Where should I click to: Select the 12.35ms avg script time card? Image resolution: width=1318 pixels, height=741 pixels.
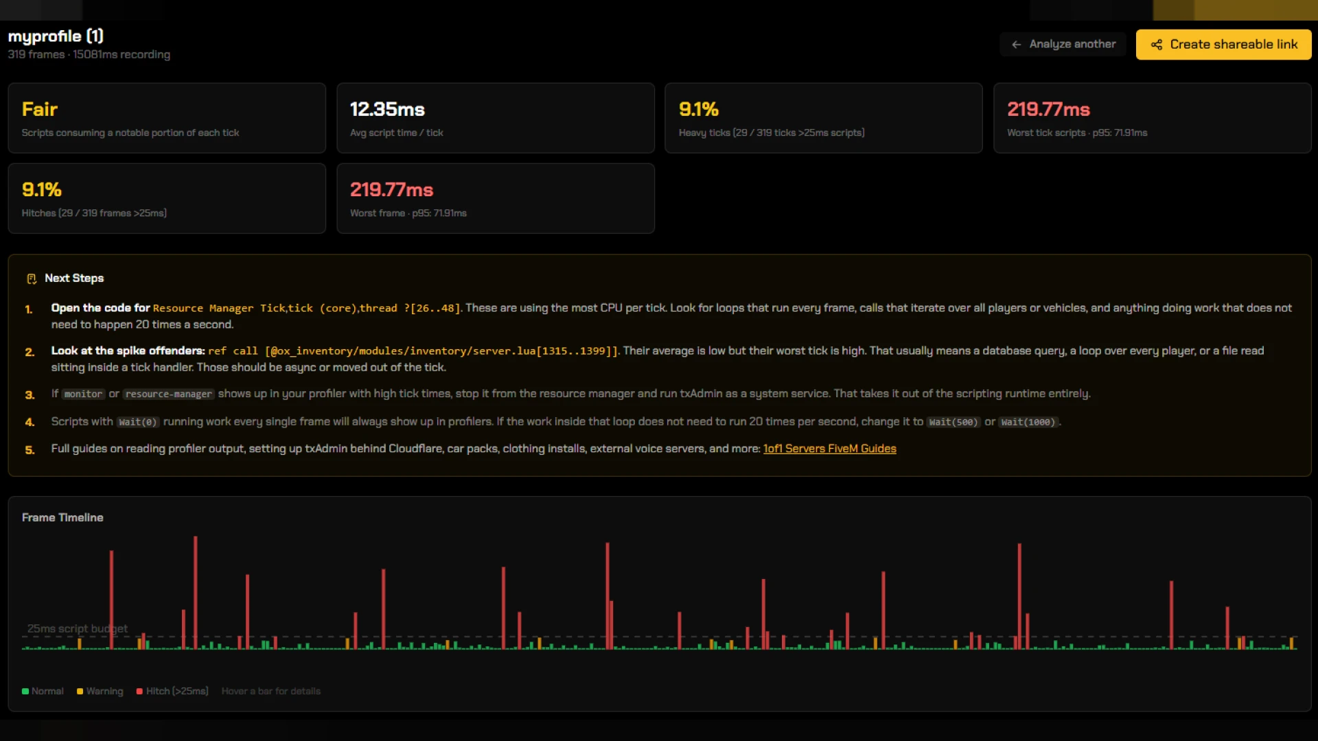[495, 118]
